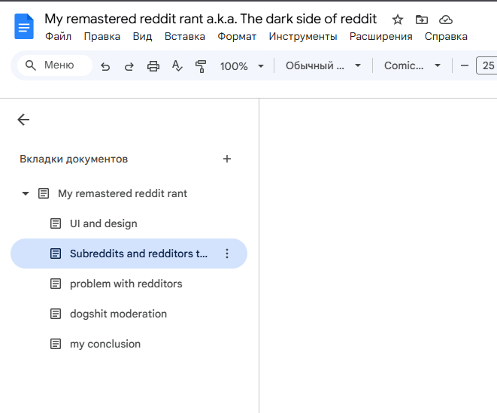497x413 pixels.
Task: Open the 100% zoom dropdown
Action: click(242, 66)
